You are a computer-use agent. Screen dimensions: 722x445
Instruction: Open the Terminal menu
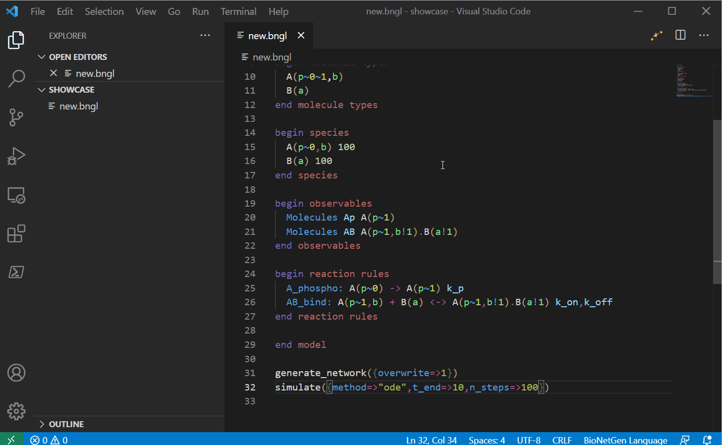click(238, 11)
